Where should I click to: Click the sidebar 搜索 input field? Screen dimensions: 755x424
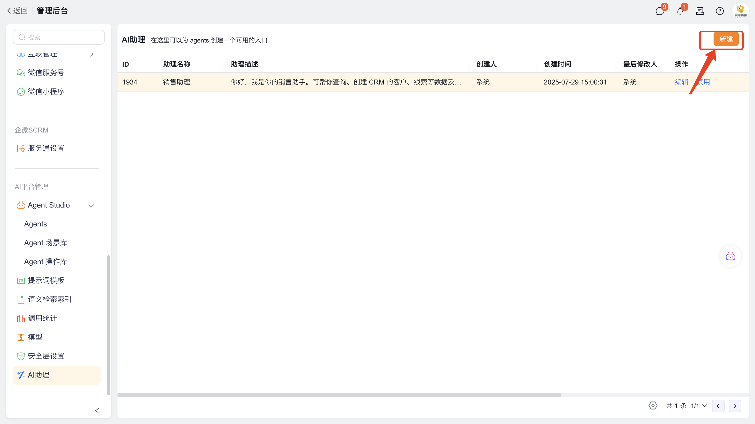pyautogui.click(x=59, y=37)
